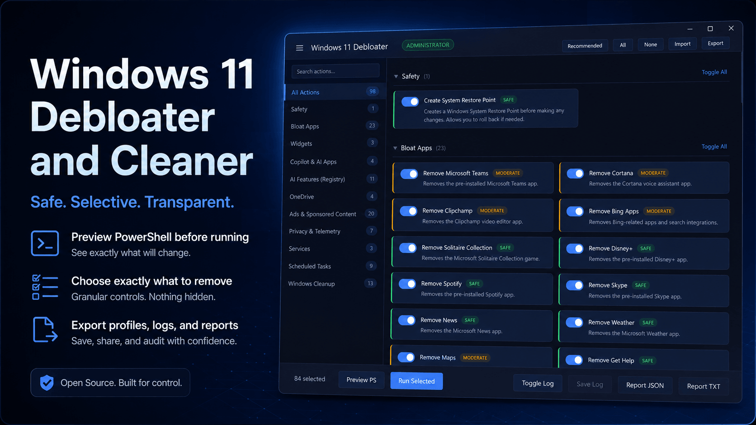Open Scheduled Tasks category

coord(332,266)
